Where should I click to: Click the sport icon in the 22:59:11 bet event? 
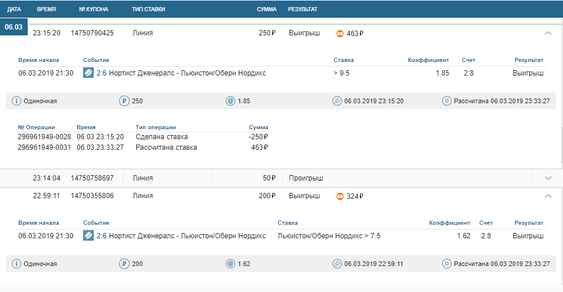[x=88, y=236]
